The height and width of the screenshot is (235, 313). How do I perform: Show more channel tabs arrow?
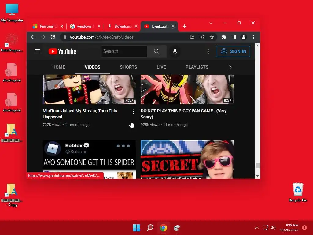click(x=230, y=67)
